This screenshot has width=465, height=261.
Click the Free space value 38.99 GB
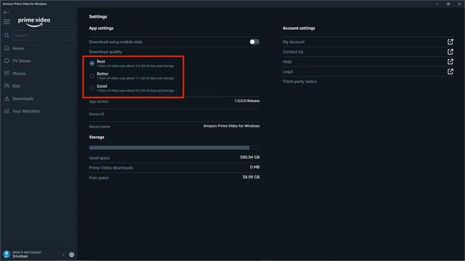[251, 177]
